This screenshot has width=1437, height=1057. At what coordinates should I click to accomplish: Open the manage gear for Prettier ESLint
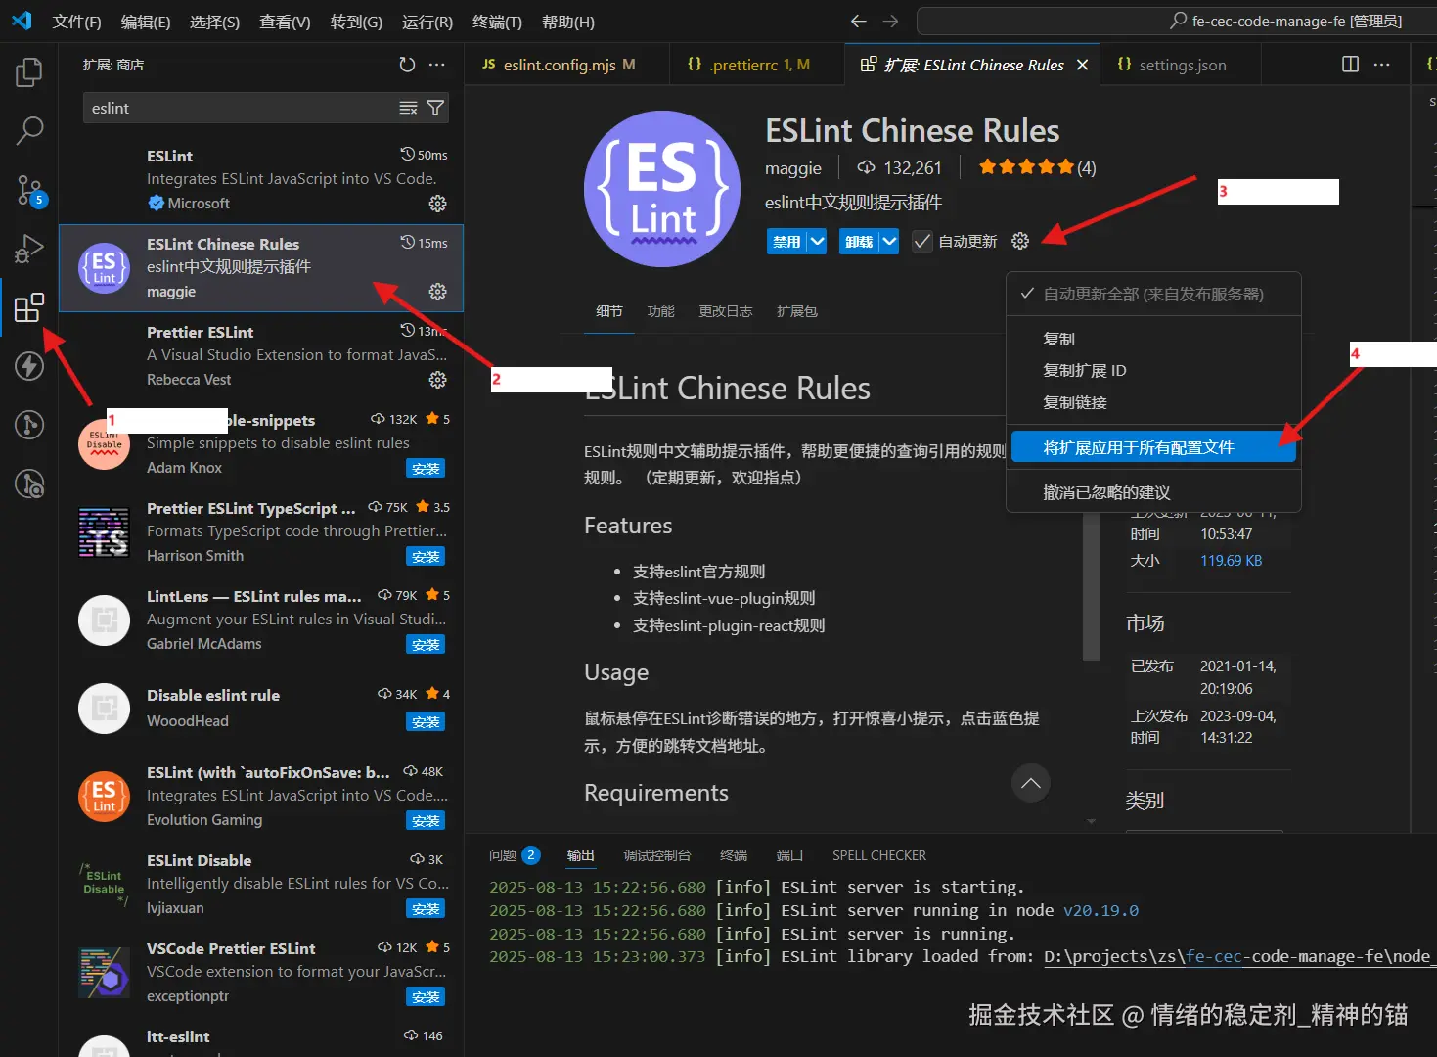pos(437,380)
